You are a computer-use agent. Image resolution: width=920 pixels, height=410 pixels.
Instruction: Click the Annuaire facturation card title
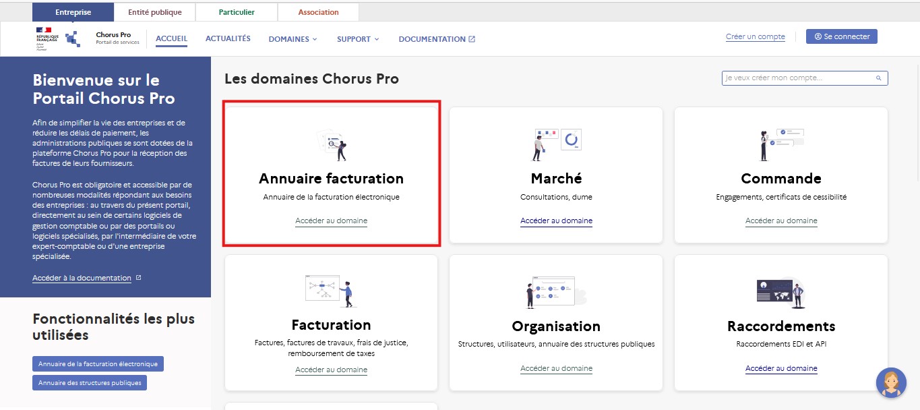(x=331, y=179)
